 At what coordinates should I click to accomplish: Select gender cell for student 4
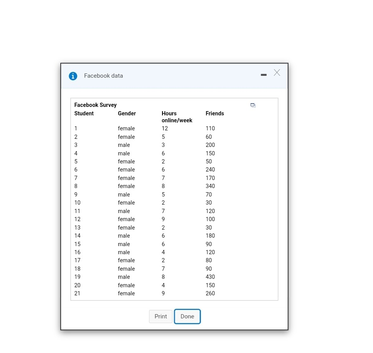tap(124, 153)
